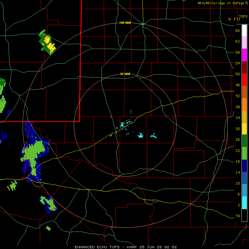Click the '100 NMI' range ring label
249x249 pixels.
coord(125,23)
